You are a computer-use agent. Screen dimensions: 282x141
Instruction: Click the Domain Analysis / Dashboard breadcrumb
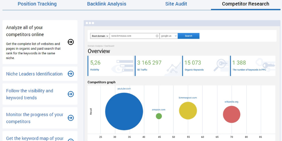tap(101, 46)
